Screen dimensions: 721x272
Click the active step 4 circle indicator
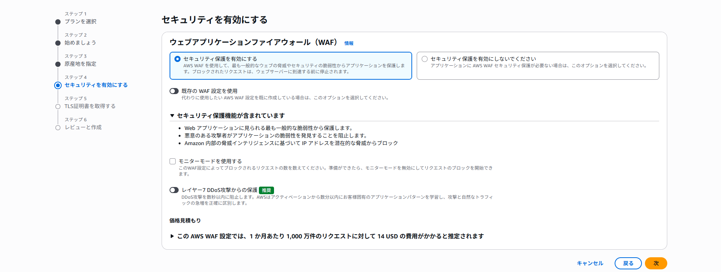coord(58,85)
